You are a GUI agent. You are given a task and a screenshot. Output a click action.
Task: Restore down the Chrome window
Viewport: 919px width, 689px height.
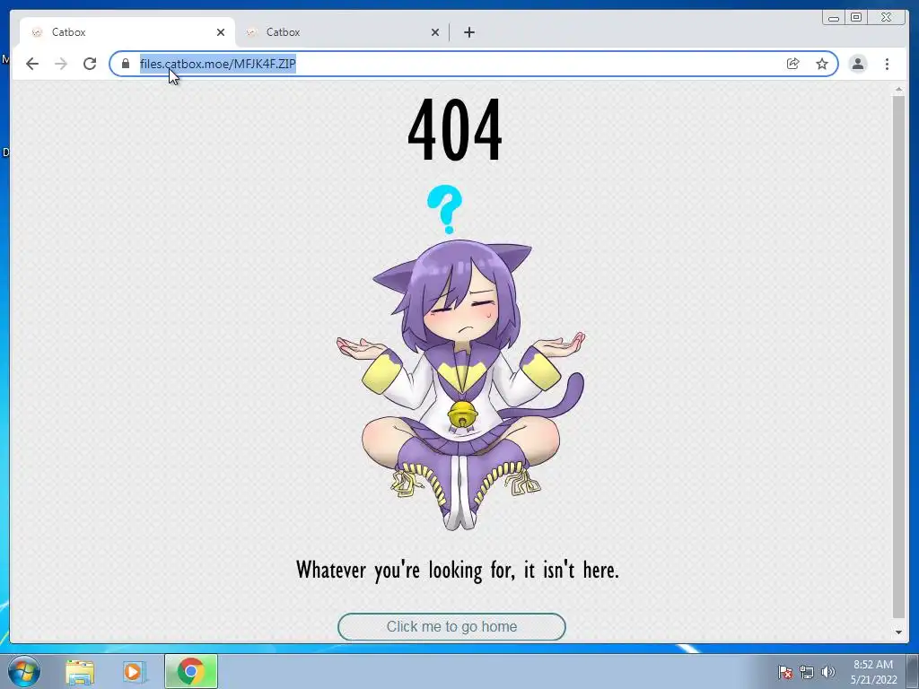(856, 18)
